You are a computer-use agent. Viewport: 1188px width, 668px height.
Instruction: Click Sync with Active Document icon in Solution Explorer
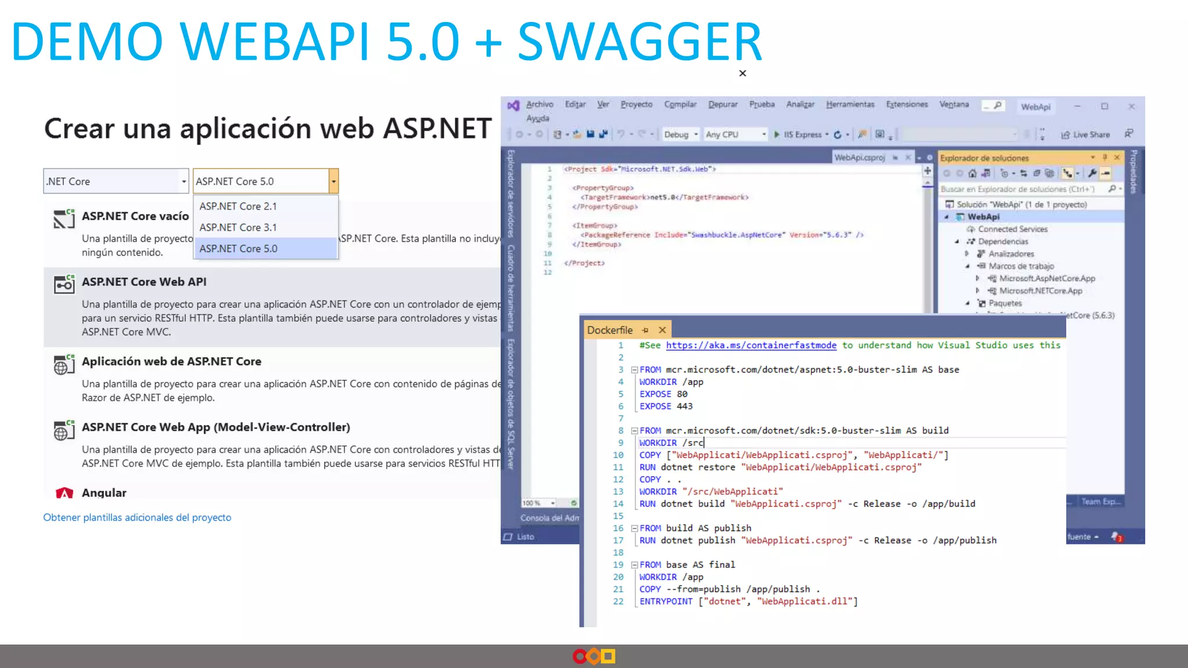click(x=1024, y=173)
